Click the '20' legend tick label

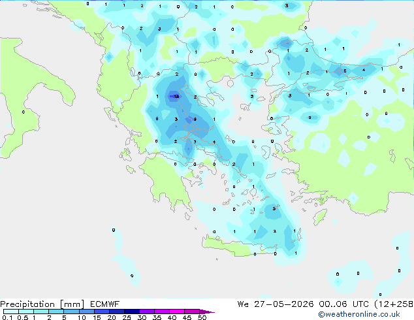point(112,317)
